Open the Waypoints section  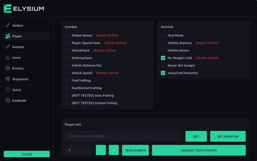[27, 79]
